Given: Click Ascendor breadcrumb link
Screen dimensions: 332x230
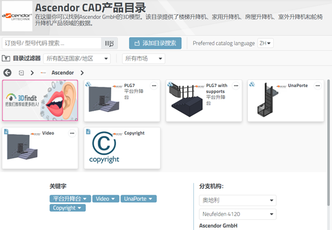Looking at the screenshot, I should pos(62,72).
